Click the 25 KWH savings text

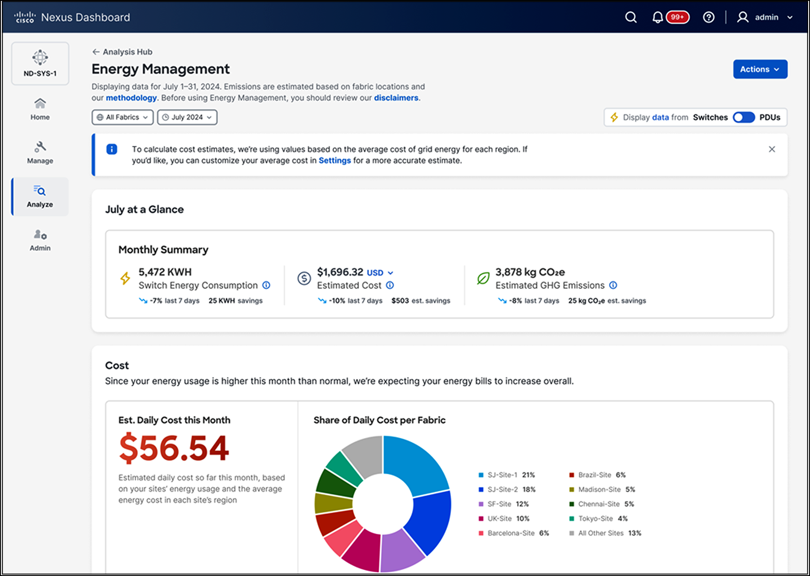pos(235,301)
